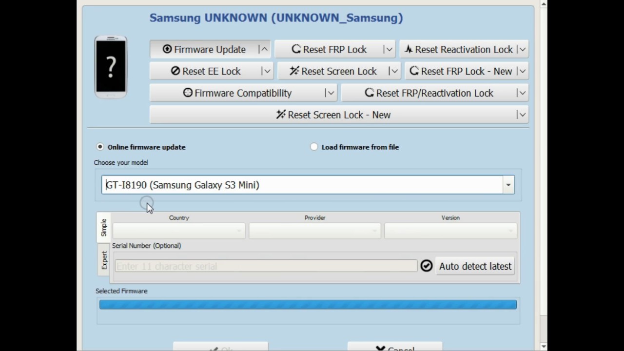The image size is (624, 351).
Task: Click the vertical scrollbar up arrow
Action: coord(544,4)
